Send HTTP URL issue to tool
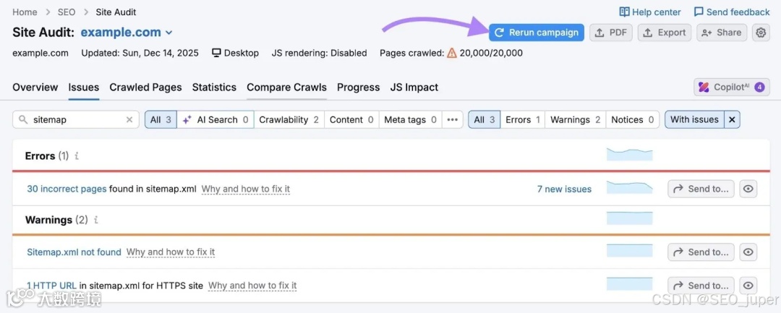 tap(701, 286)
